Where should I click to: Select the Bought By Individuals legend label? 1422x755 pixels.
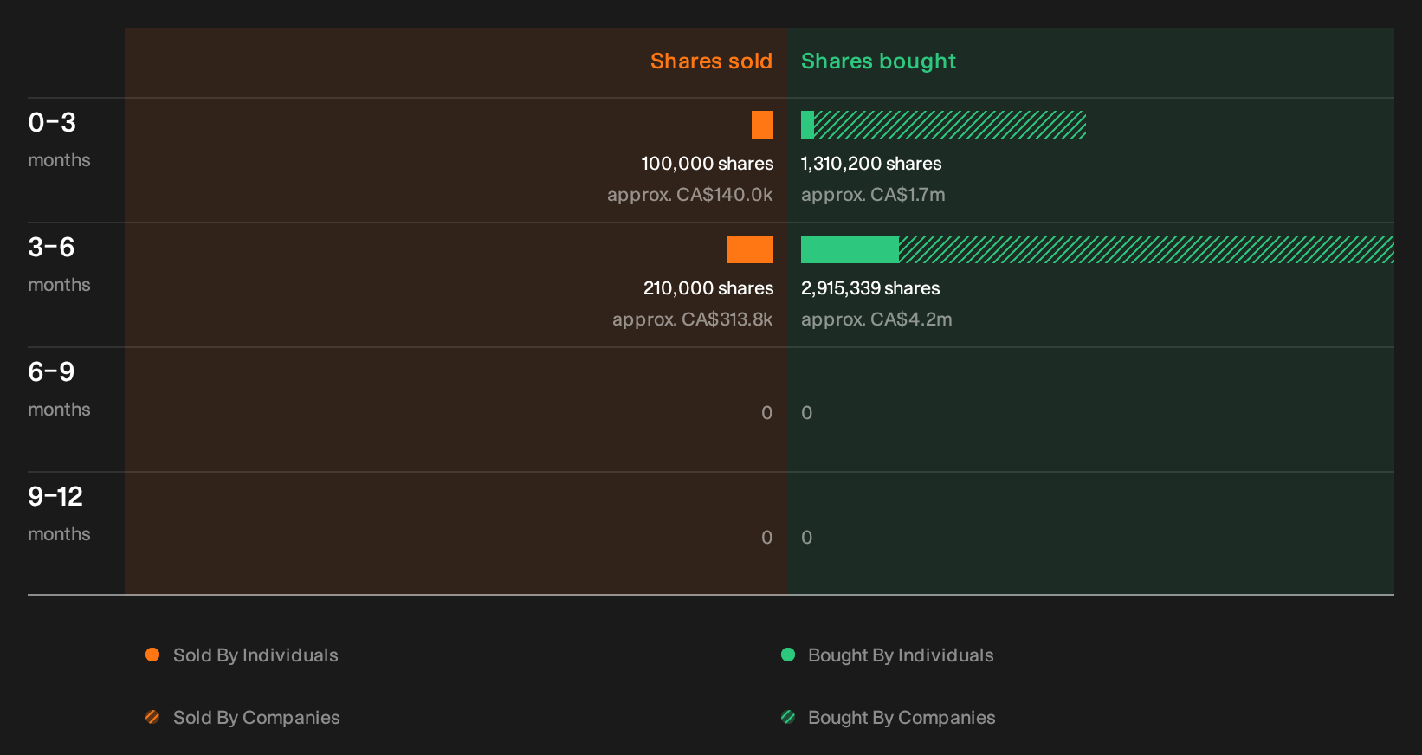click(901, 655)
